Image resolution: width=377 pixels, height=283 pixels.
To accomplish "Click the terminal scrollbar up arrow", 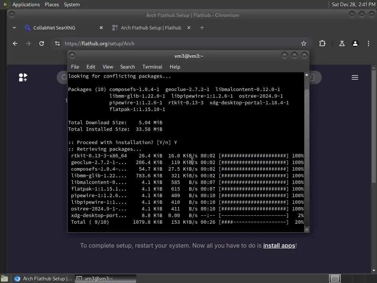I will pyautogui.click(x=307, y=75).
